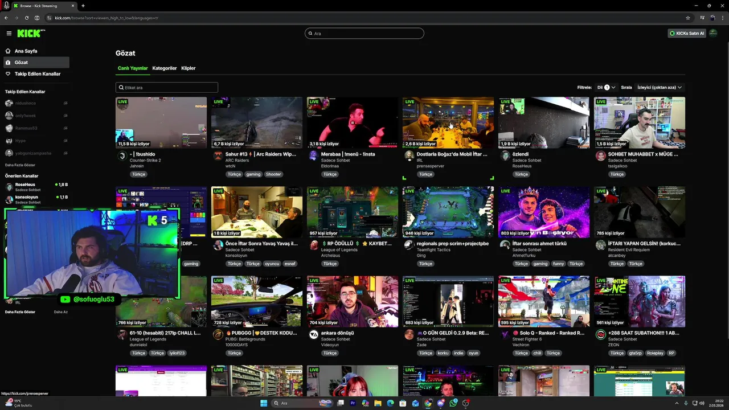Screen dimensions: 729x410
Task: Click the AhmetTurku channel avatar
Action: [x=505, y=245]
